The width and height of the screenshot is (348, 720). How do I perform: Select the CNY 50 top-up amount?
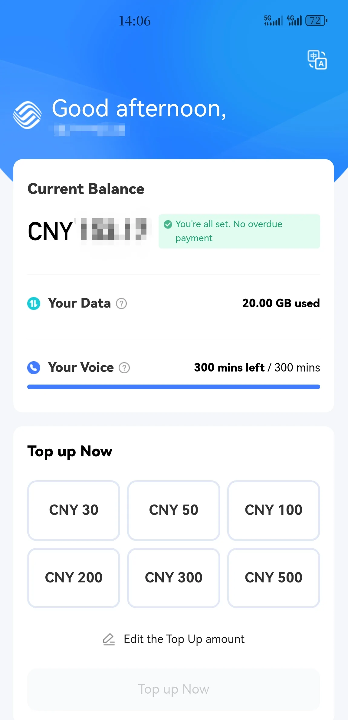[x=173, y=510]
